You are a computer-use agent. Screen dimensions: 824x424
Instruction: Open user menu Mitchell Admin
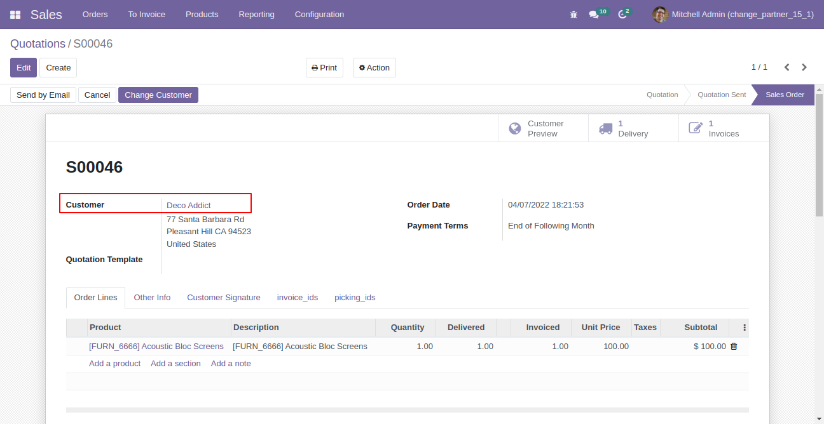(x=733, y=14)
